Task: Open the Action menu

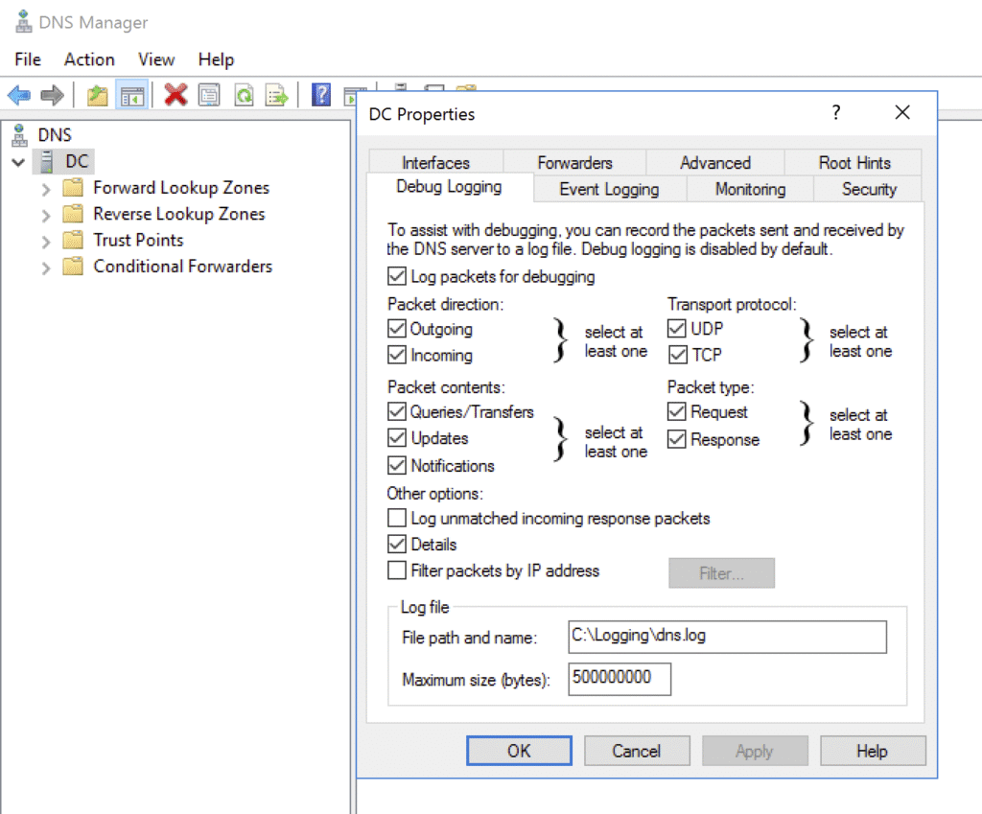Action: (x=89, y=59)
